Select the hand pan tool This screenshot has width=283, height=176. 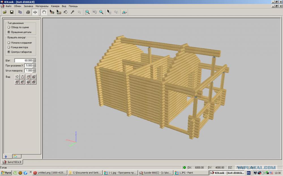(x=44, y=12)
